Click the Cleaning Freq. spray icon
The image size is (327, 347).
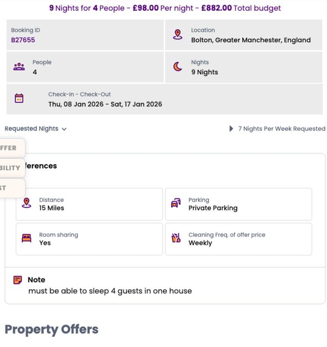[176, 239]
